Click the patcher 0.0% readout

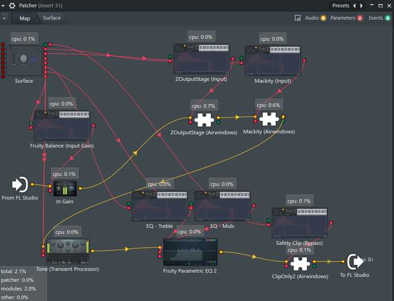[x=17, y=280]
